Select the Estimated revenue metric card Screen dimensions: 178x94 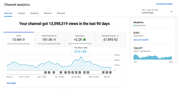110,40
